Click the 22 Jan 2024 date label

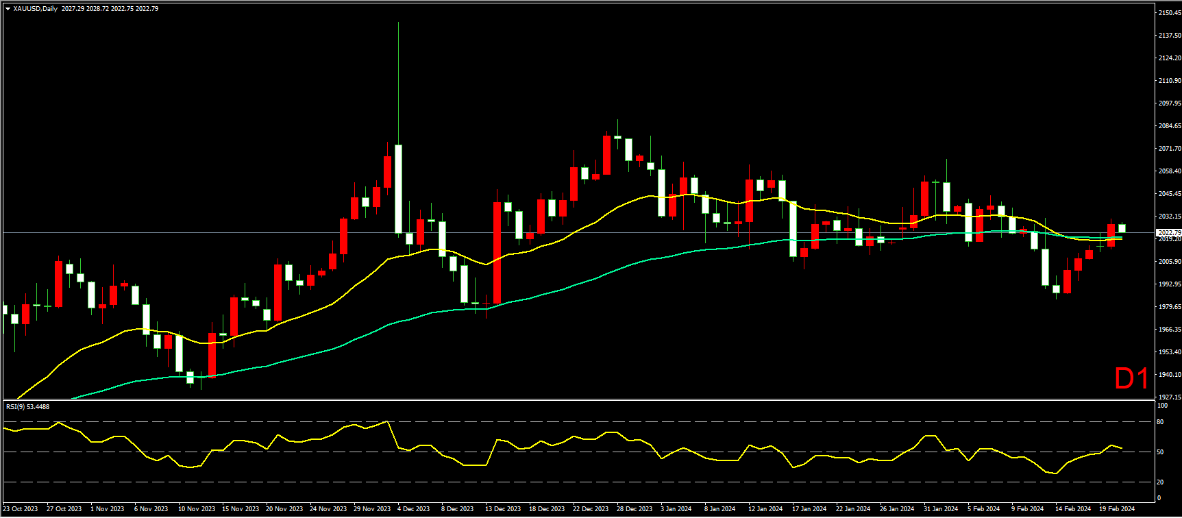[x=853, y=509]
